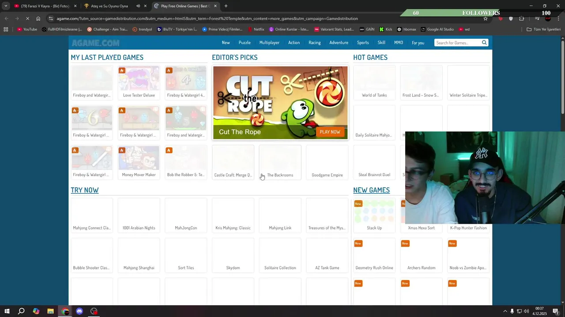The width and height of the screenshot is (565, 317).
Task: Open the FullHDFilmizlesene bookmark
Action: (x=62, y=29)
